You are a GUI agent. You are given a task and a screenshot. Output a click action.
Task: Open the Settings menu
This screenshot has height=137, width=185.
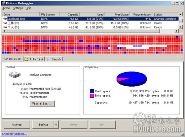pyautogui.click(x=18, y=8)
